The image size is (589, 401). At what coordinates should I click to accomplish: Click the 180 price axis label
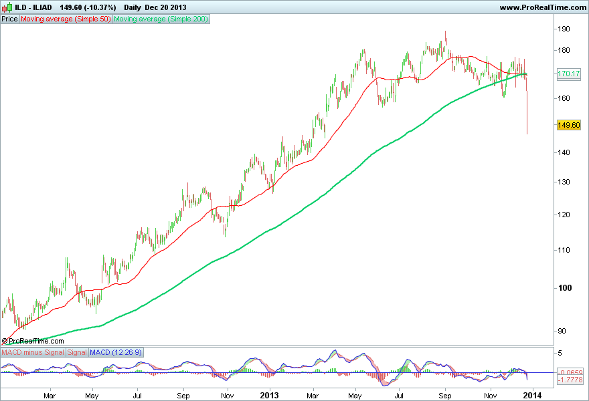[564, 50]
